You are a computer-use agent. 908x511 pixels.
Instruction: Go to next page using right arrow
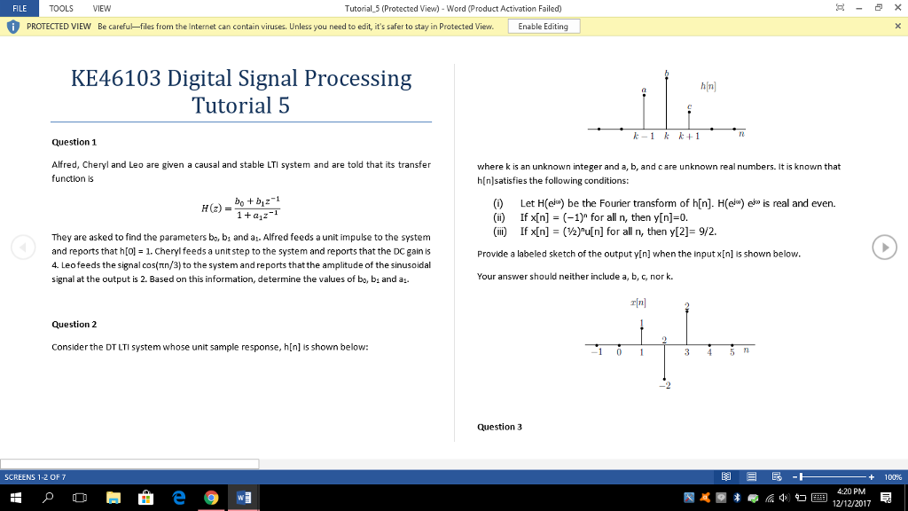[x=884, y=248]
